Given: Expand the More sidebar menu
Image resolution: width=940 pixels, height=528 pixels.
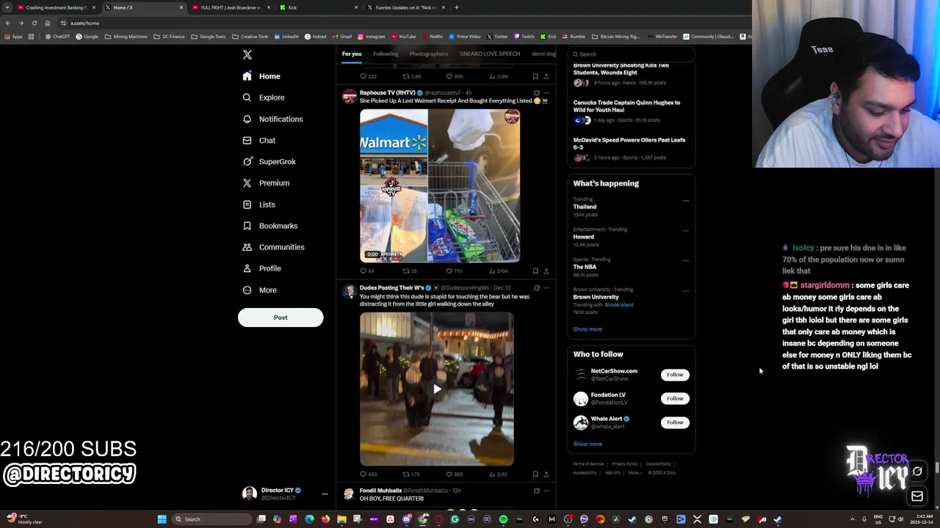Looking at the screenshot, I should 259,290.
